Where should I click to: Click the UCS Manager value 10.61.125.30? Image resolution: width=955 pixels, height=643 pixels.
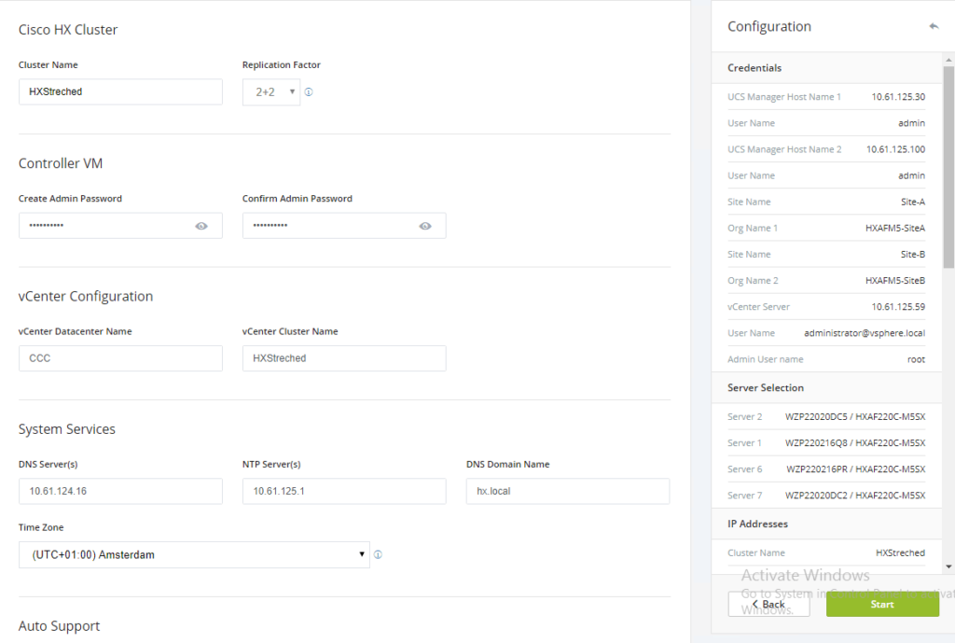[x=898, y=97]
